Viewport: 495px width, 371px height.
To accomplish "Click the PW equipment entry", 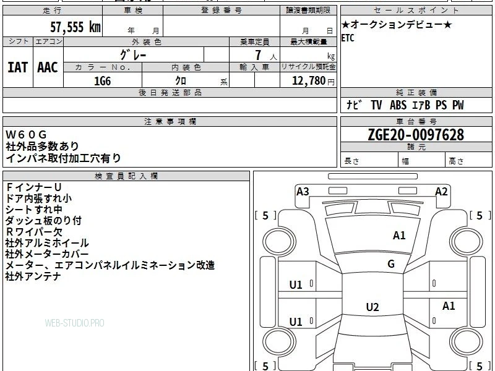I will (458, 104).
